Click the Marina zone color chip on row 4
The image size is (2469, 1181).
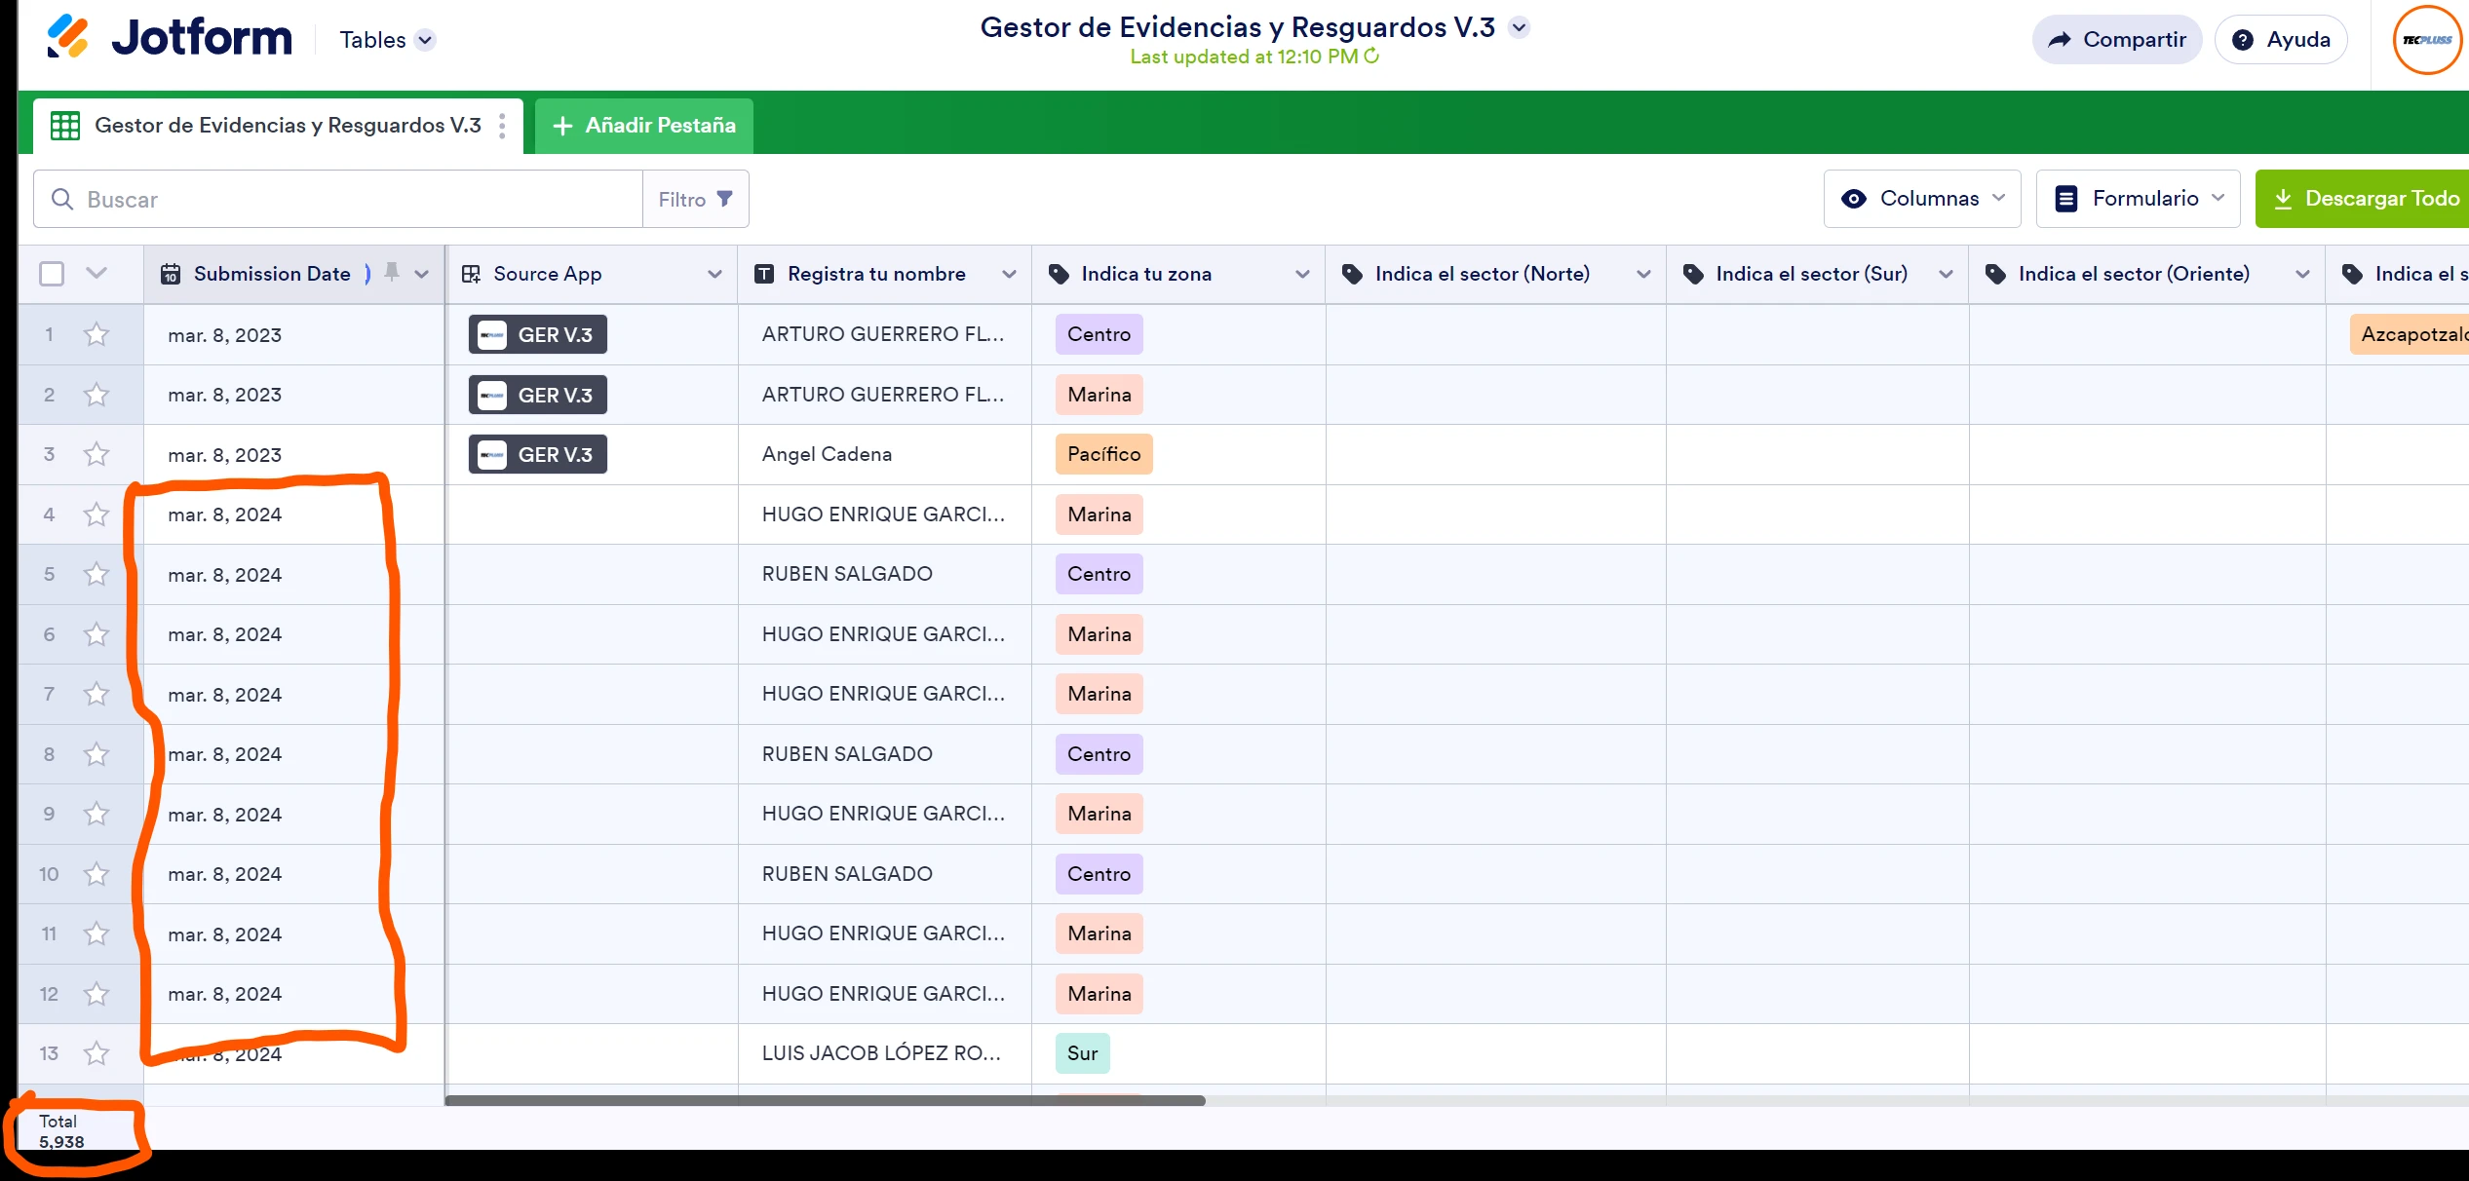click(x=1099, y=514)
